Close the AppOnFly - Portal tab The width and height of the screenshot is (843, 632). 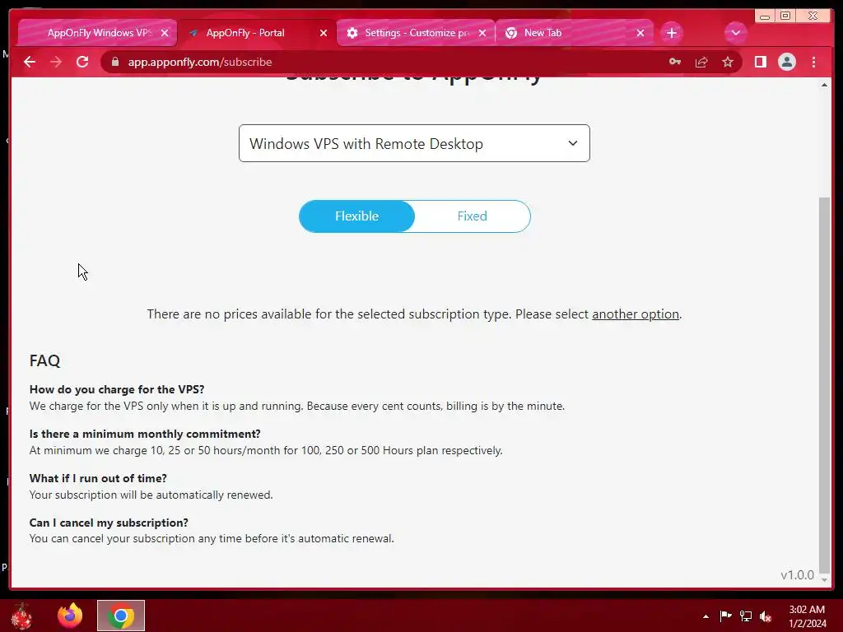324,33
